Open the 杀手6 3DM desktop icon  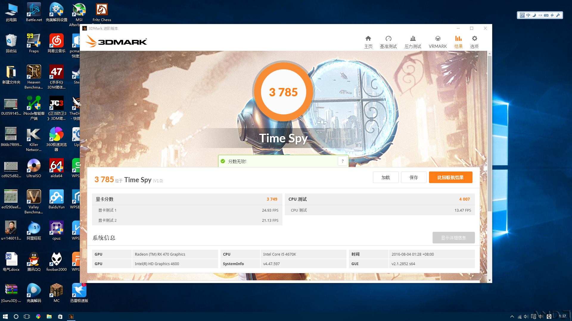[57, 77]
